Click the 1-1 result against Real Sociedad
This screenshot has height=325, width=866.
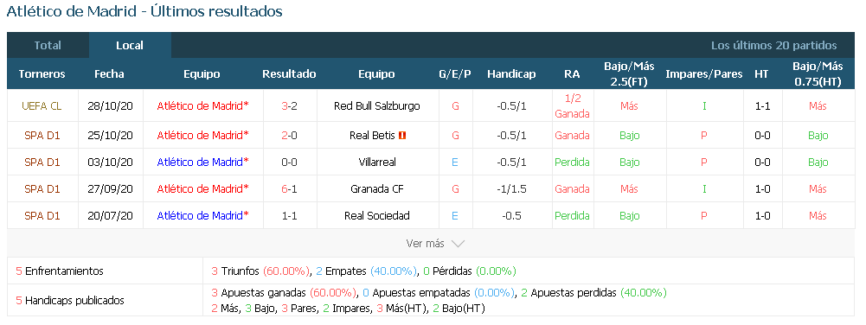(290, 216)
